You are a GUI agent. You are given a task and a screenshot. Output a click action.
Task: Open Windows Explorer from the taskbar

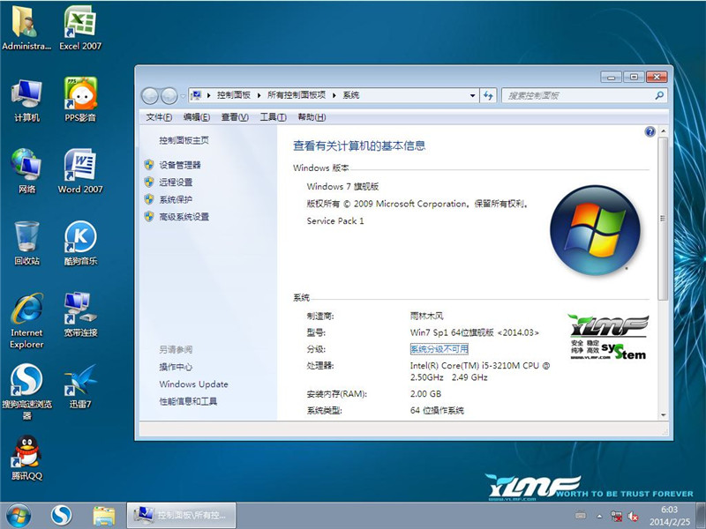[103, 516]
